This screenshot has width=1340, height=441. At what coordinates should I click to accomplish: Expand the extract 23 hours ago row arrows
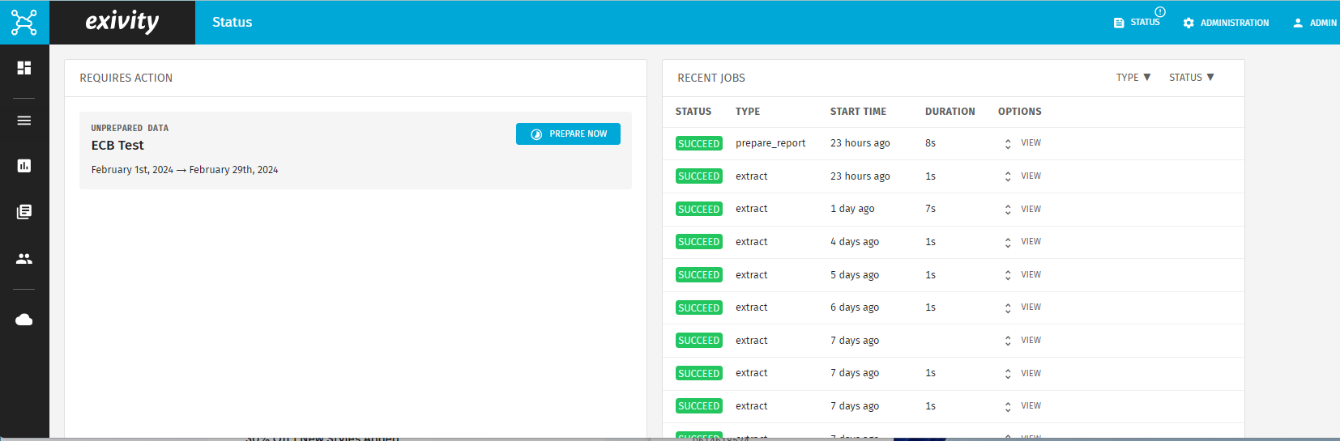[1008, 176]
